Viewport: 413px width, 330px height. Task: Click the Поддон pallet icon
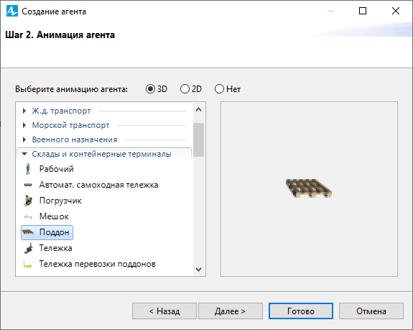coord(28,232)
